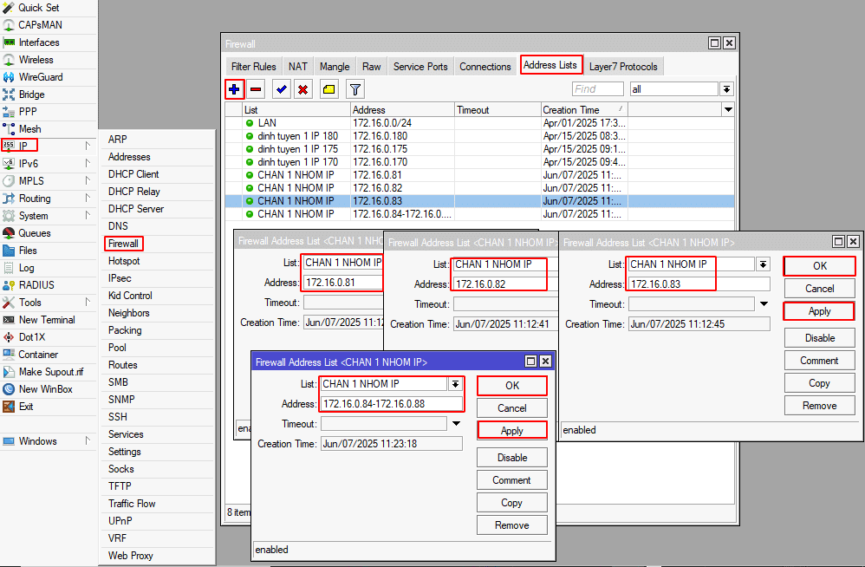Select DNS in the IP submenu
Screen dimensions: 865x567
(x=158, y=226)
